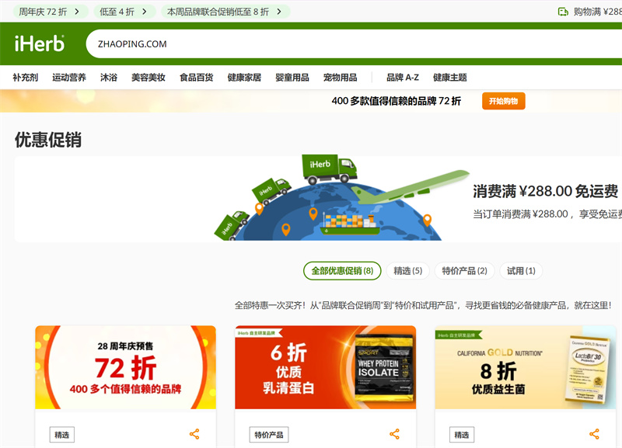This screenshot has width=622, height=448.
Task: Open the 28 周年庆预售 72 折 banner
Action: point(125,367)
